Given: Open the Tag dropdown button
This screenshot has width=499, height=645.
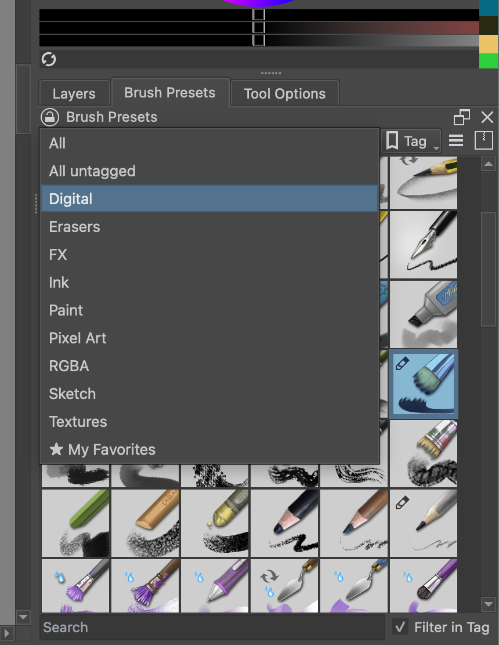Looking at the screenshot, I should click(x=411, y=142).
